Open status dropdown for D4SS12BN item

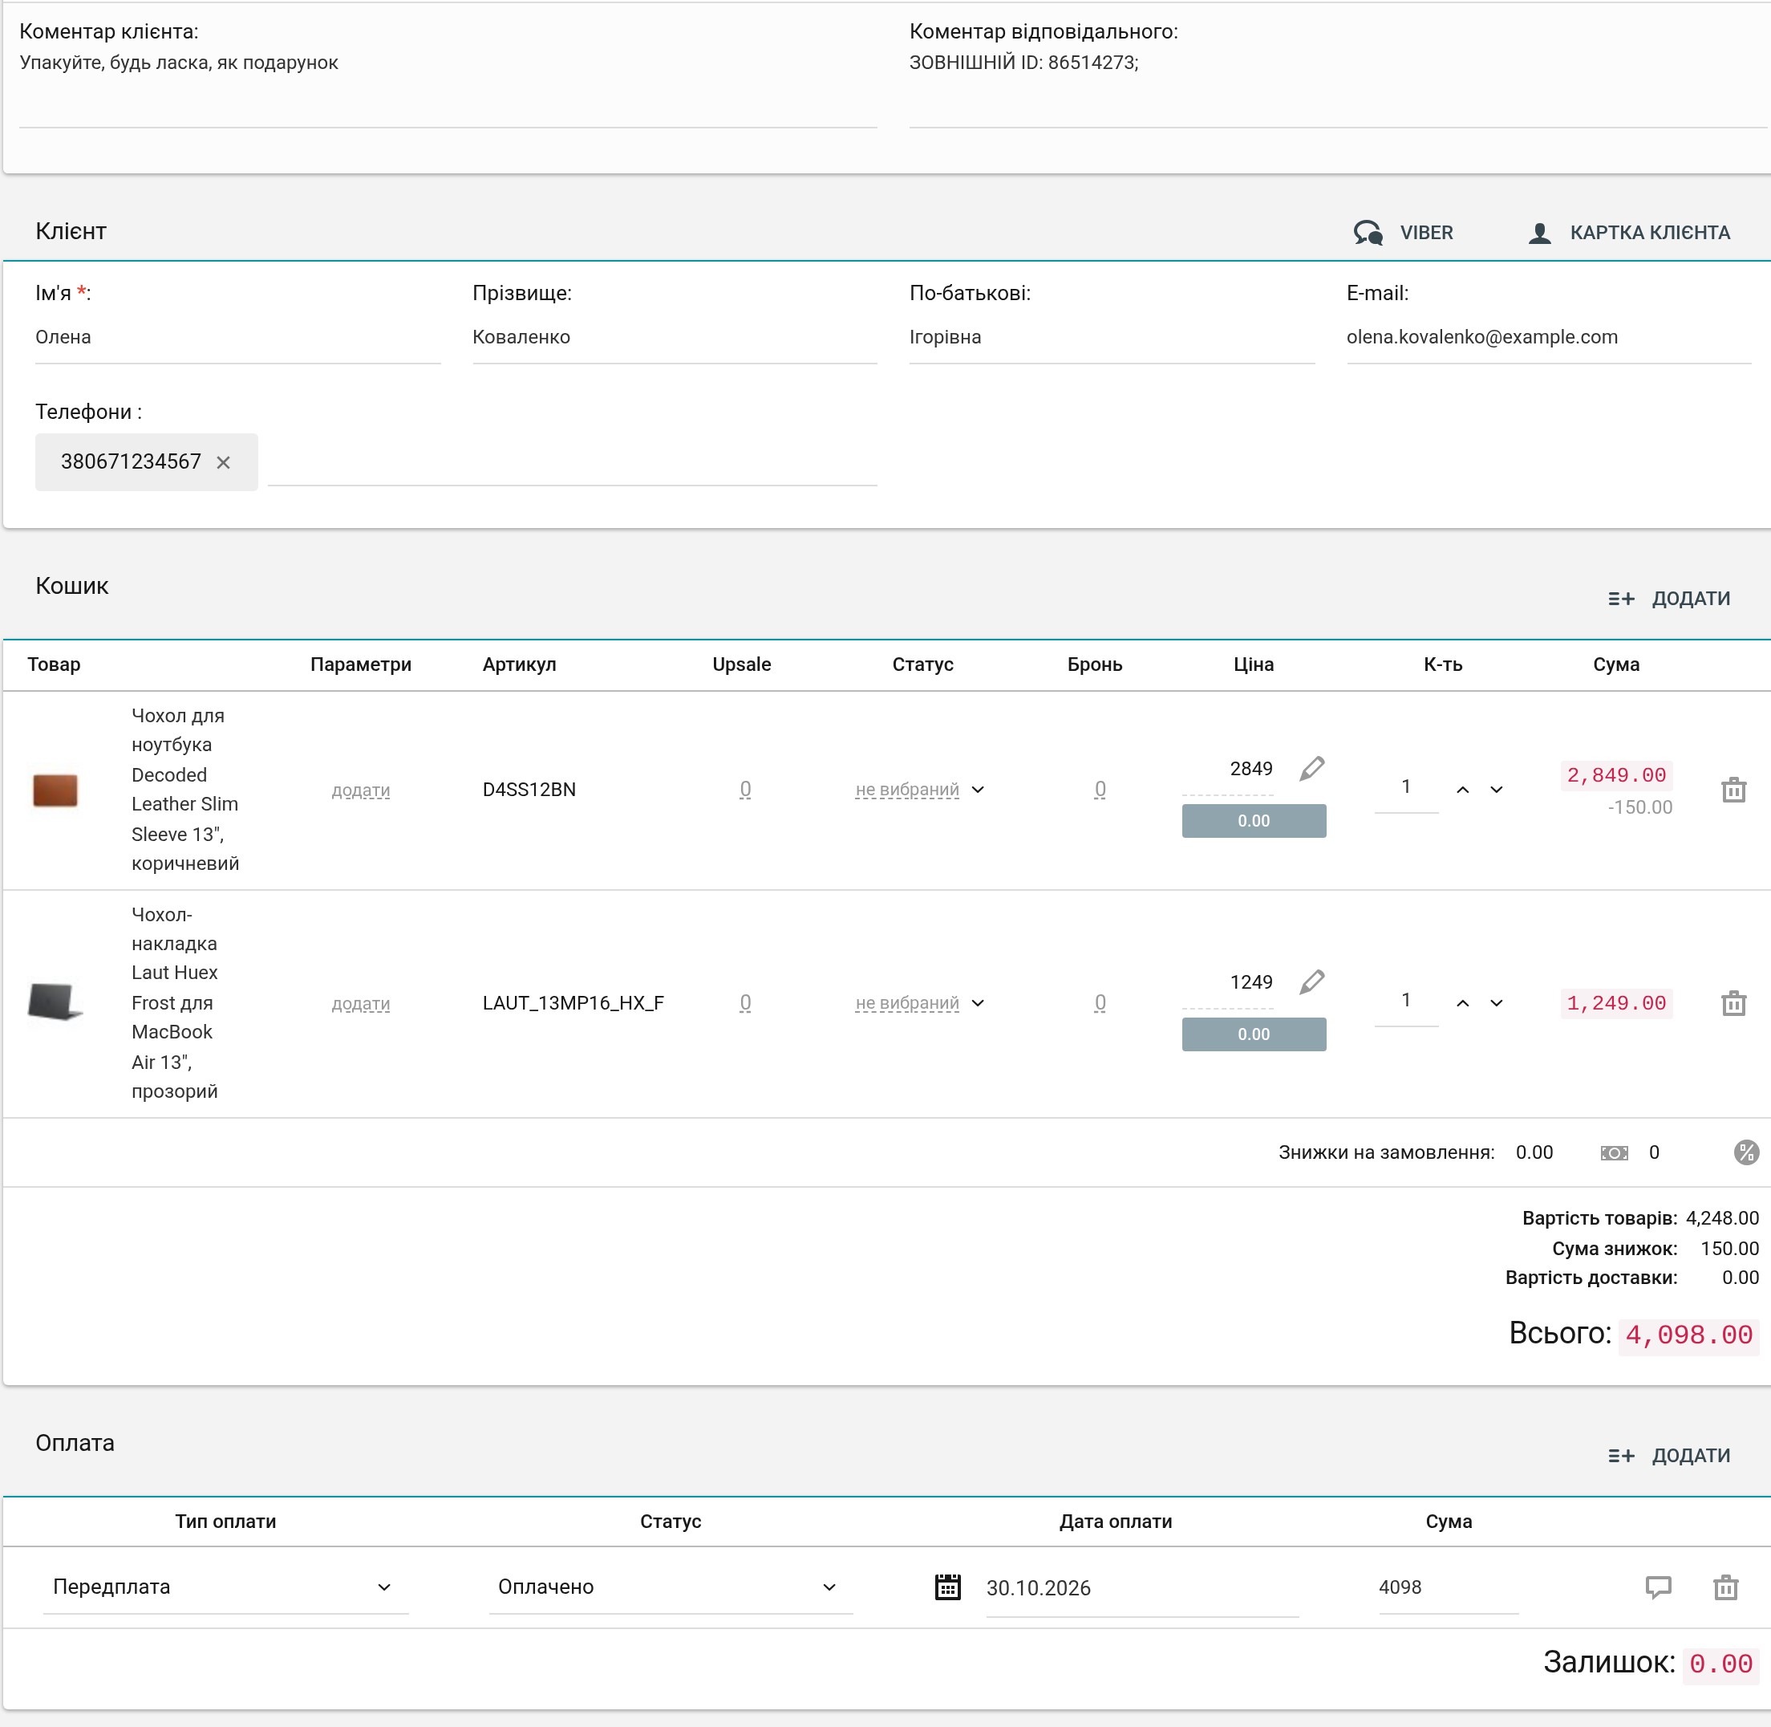coord(920,790)
